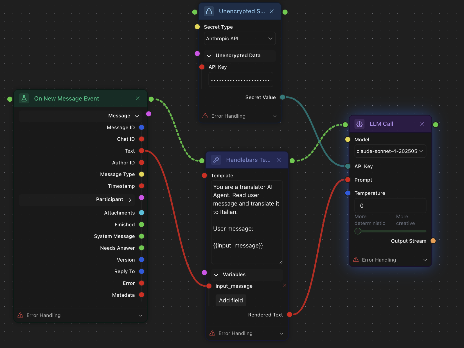The height and width of the screenshot is (348, 464).
Task: Click the orange Output Stream port
Action: [x=433, y=241]
